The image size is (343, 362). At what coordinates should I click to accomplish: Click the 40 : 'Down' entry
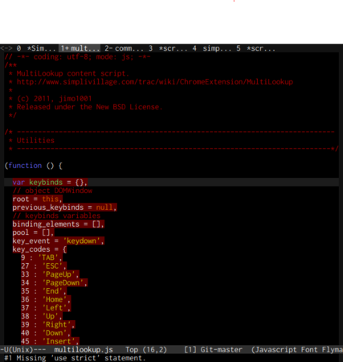(x=46, y=333)
